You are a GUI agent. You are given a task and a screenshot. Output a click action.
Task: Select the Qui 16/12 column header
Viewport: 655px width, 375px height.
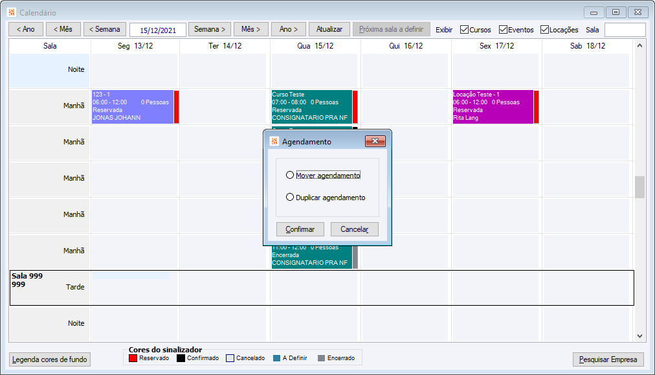point(406,46)
